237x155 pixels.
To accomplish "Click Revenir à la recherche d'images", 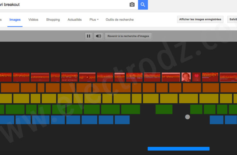I will [128, 36].
